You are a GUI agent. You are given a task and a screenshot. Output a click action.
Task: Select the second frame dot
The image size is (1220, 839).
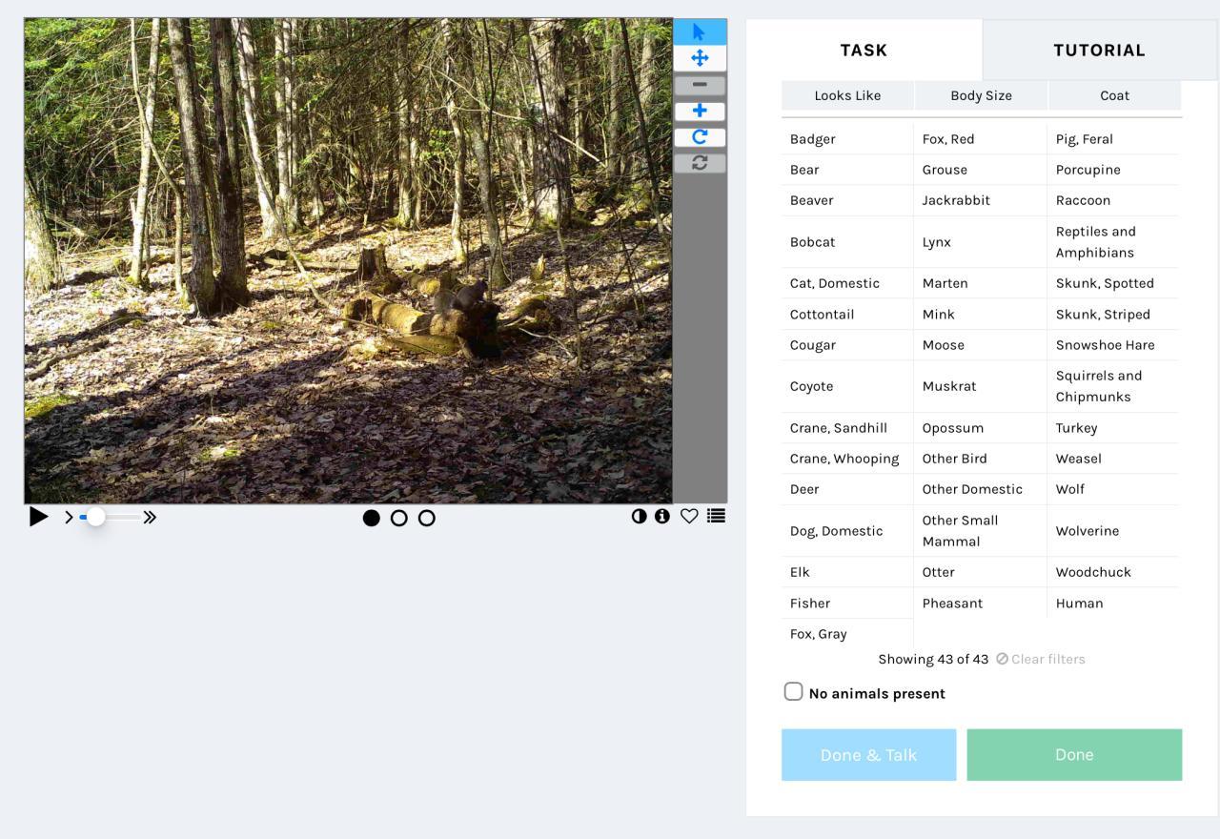399,518
